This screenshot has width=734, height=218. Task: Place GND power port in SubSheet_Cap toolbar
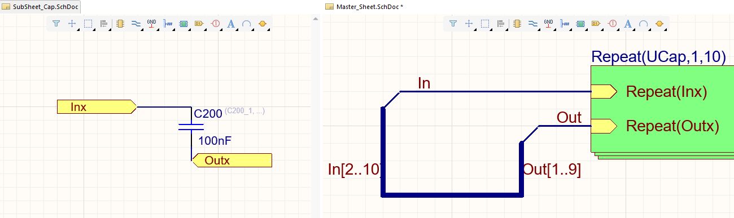point(152,24)
